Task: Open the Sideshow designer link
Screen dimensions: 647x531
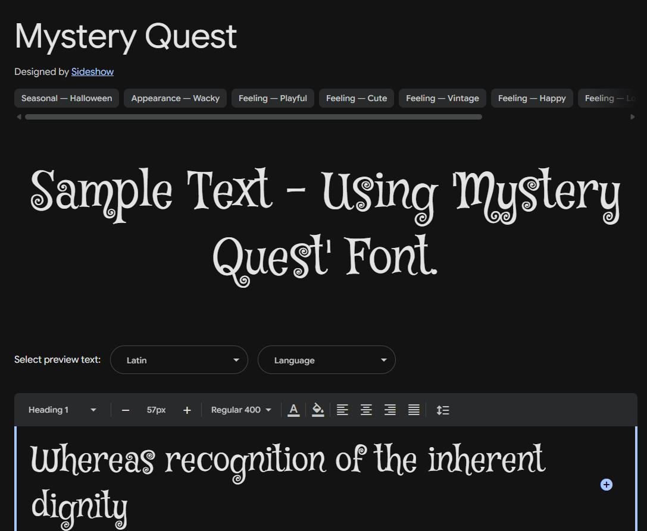Action: point(92,72)
